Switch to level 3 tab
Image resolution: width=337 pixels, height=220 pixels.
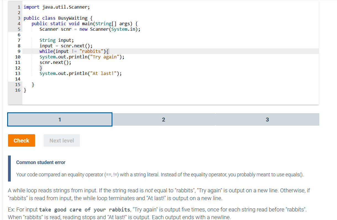pos(267,119)
